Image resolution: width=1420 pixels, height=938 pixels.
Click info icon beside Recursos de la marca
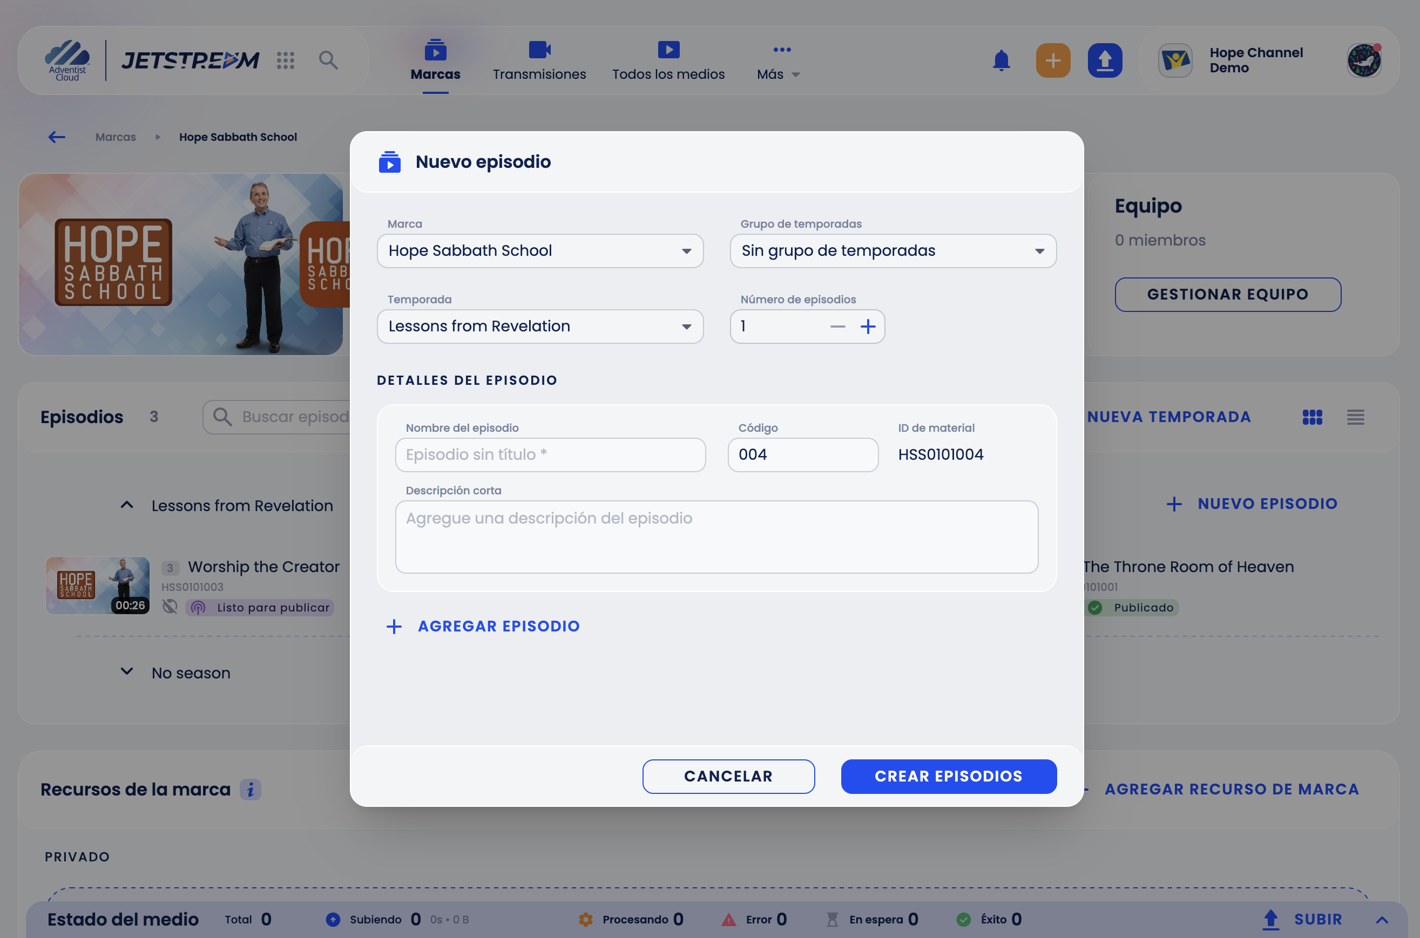point(250,790)
